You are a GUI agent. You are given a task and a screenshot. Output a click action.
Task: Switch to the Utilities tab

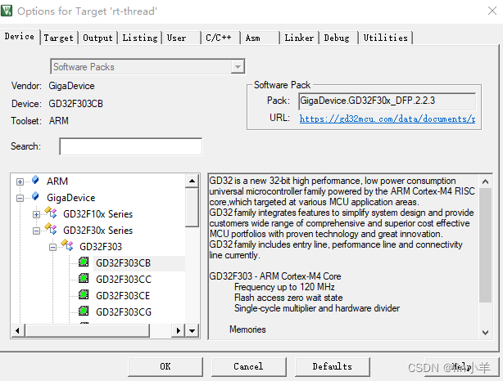(x=386, y=38)
